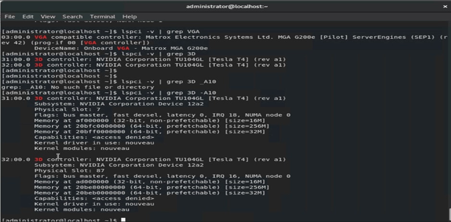Open the Edit menu
Image resolution: width=451 pixels, height=222 pixels.
click(x=28, y=17)
